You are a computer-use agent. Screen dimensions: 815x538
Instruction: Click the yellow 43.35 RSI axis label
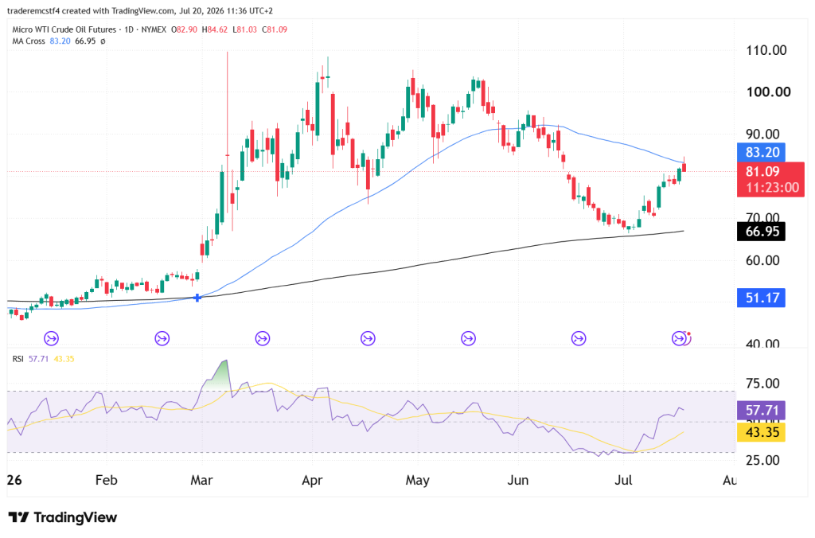coord(761,432)
